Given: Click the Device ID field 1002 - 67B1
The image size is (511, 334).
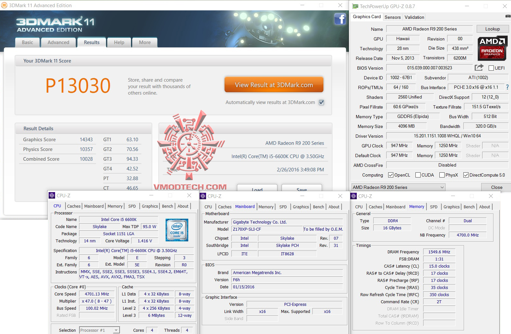Looking at the screenshot, I should (401, 77).
